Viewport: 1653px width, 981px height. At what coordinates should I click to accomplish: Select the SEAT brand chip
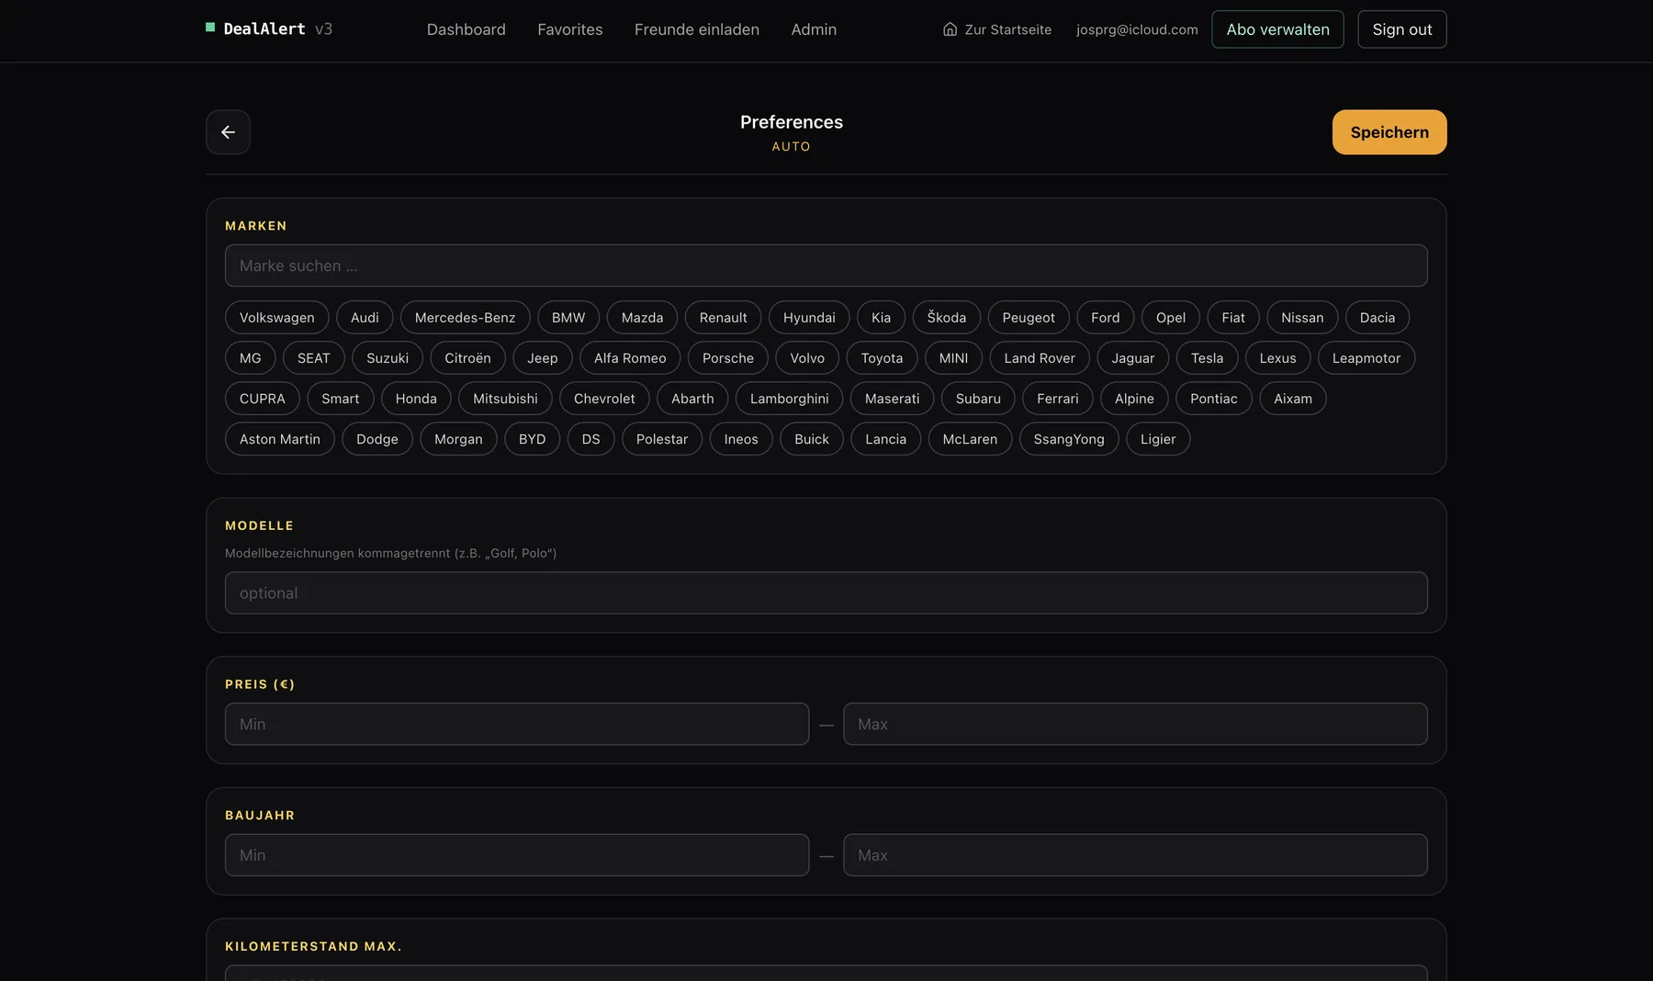coord(314,358)
